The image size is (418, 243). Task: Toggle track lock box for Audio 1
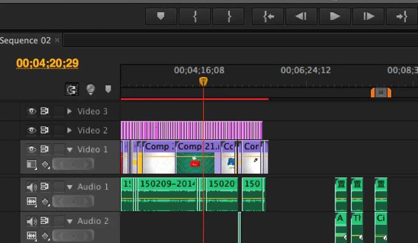[59, 186]
